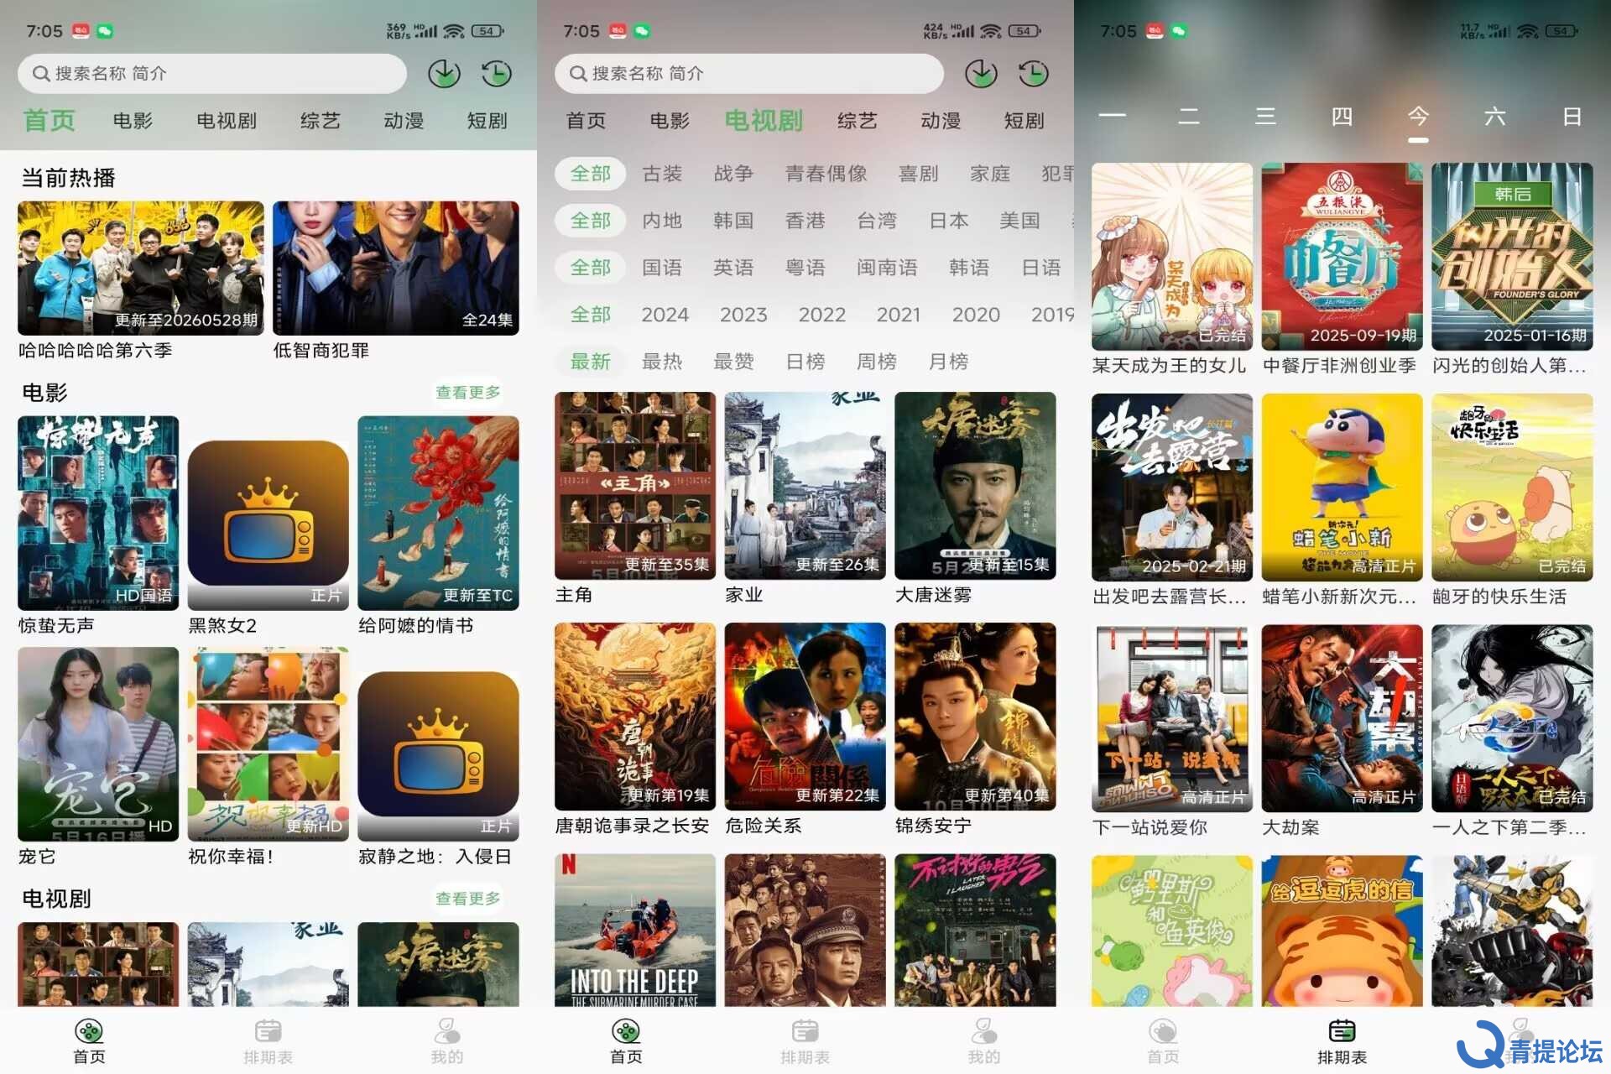This screenshot has width=1611, height=1074.
Task: Select 今 today tab in schedule
Action: click(x=1418, y=116)
